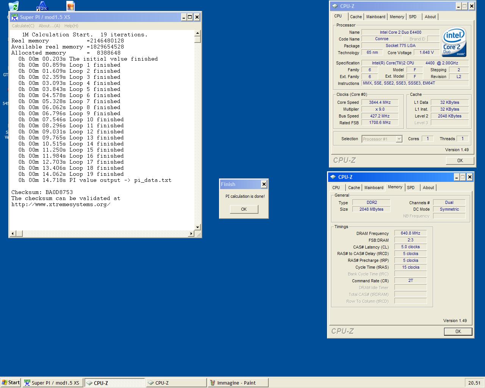Click the Recycle Bin desktop icon
Image resolution: width=485 pixels, height=388 pixels.
[x=13, y=6]
